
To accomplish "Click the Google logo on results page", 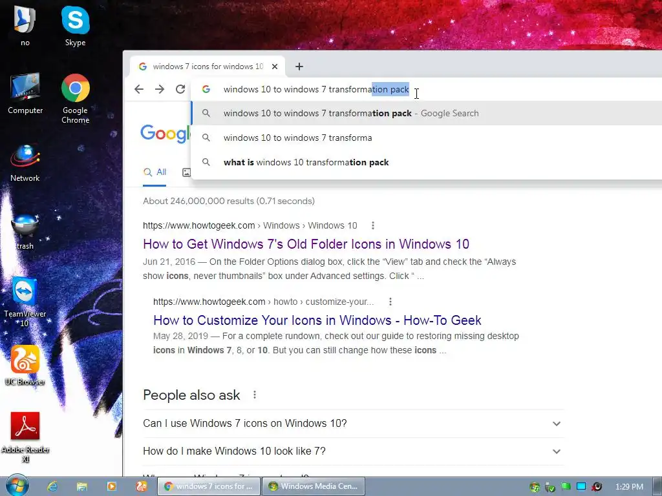I will click(165, 134).
